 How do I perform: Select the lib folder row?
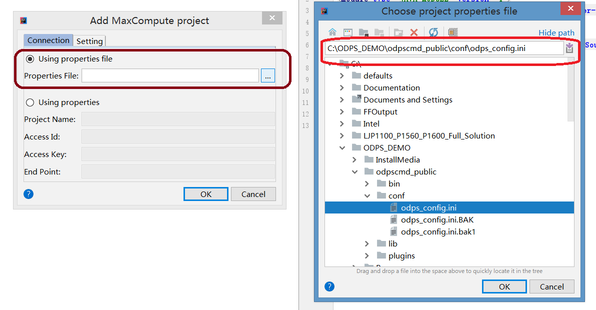pos(449,244)
